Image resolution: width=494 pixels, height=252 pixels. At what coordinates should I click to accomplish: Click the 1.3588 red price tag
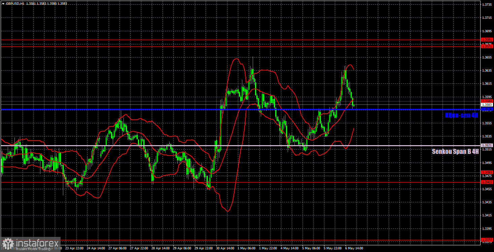[487, 101]
